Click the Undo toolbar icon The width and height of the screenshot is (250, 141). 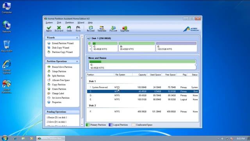click(69, 29)
